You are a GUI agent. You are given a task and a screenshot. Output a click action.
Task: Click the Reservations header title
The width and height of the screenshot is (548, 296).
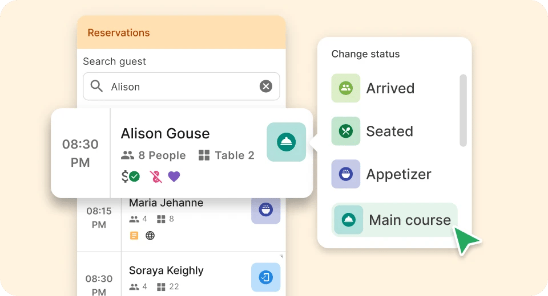click(x=119, y=33)
